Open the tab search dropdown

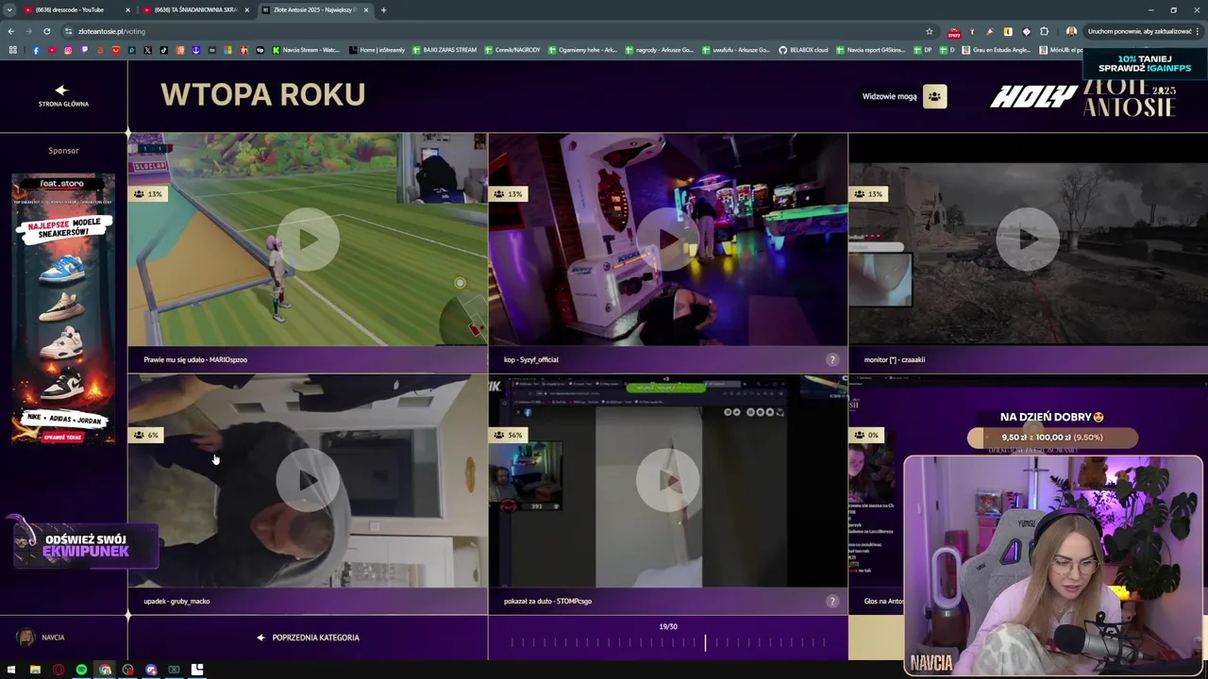[x=8, y=9]
